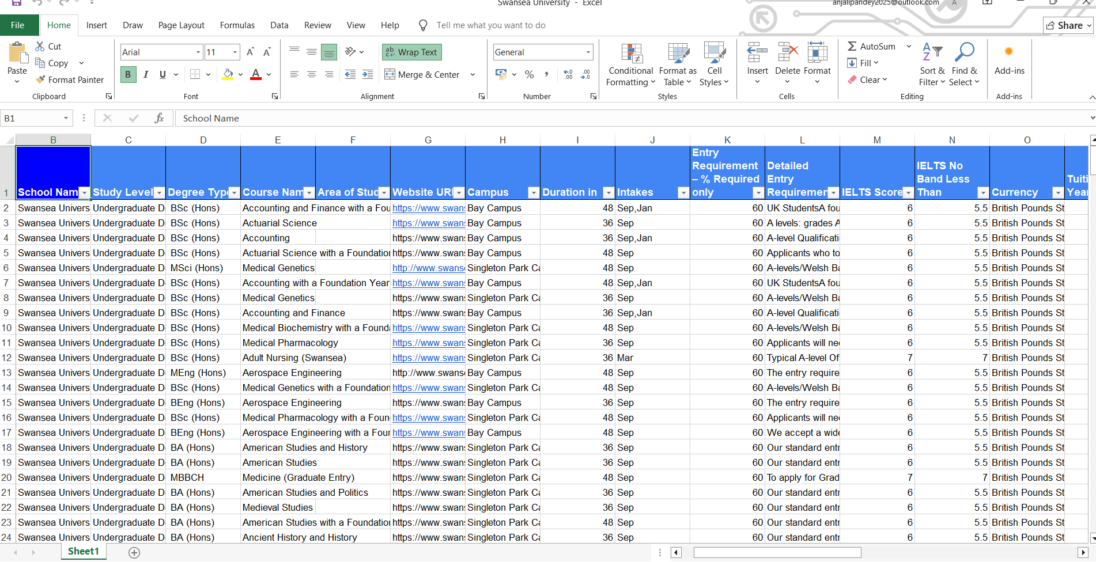Toggle Bold formatting

(x=128, y=74)
